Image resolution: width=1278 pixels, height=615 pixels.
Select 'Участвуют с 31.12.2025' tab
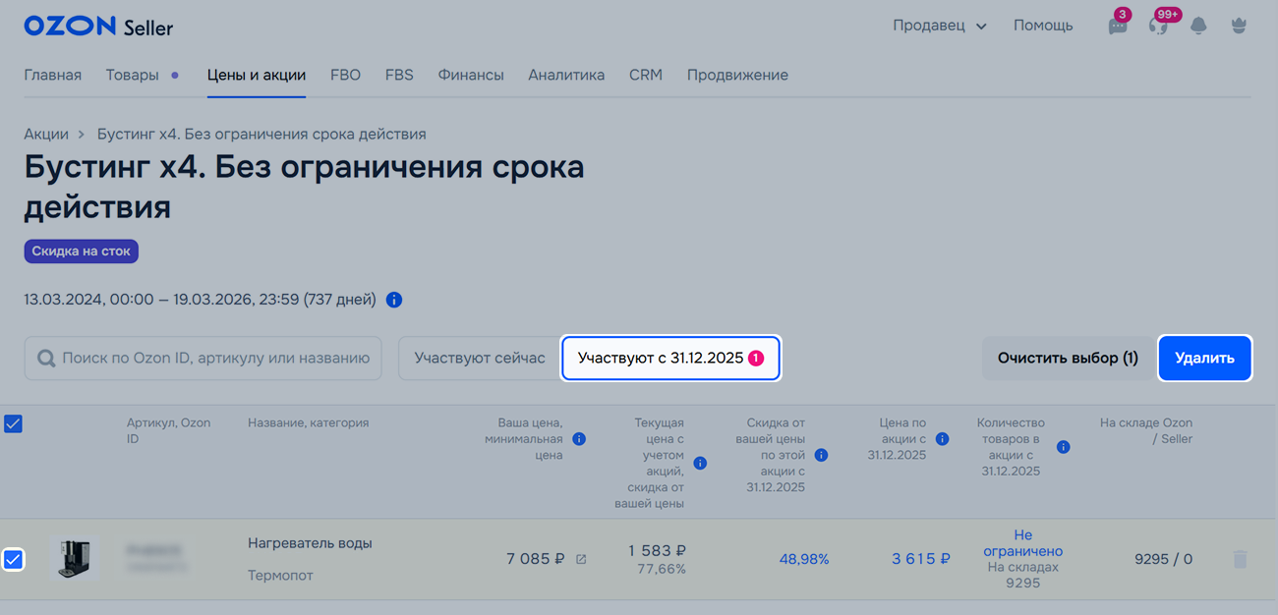[669, 359]
